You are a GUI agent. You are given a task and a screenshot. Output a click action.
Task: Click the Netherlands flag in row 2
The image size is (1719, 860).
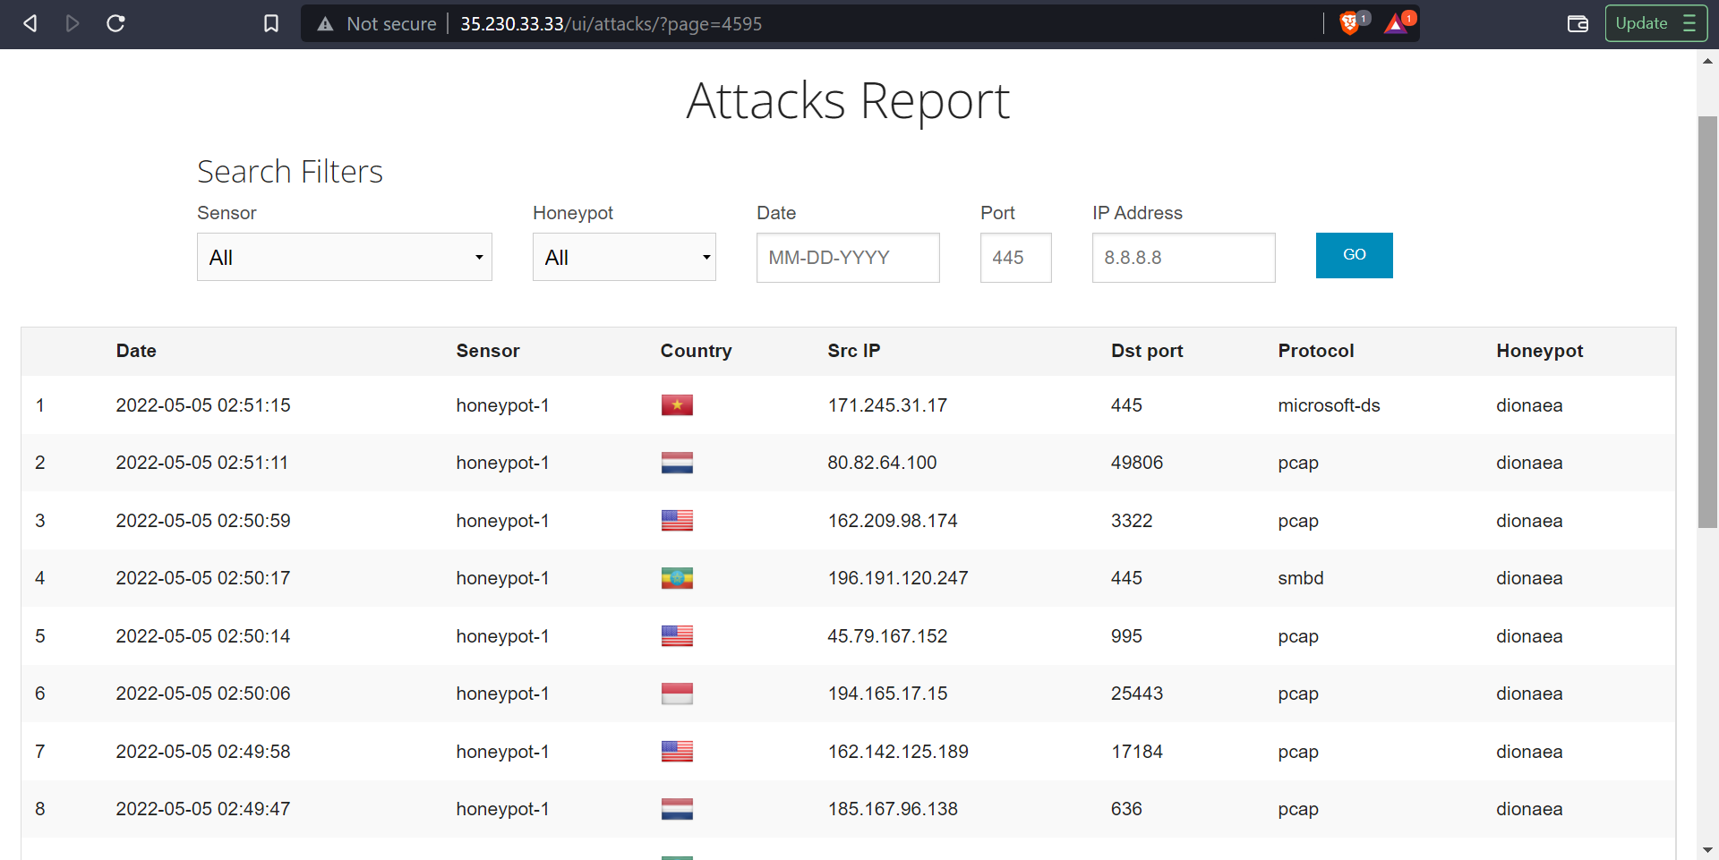(x=677, y=463)
